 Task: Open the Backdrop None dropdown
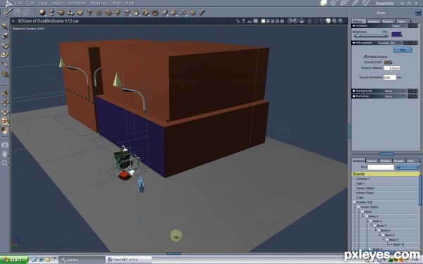tap(394, 96)
